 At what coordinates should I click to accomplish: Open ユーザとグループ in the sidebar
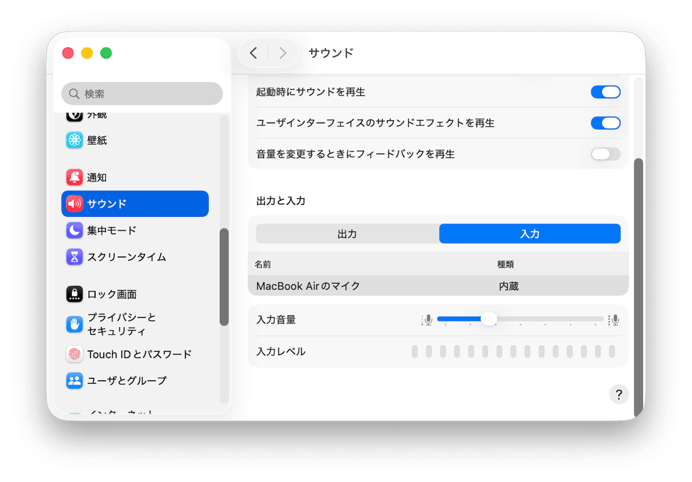click(x=135, y=381)
